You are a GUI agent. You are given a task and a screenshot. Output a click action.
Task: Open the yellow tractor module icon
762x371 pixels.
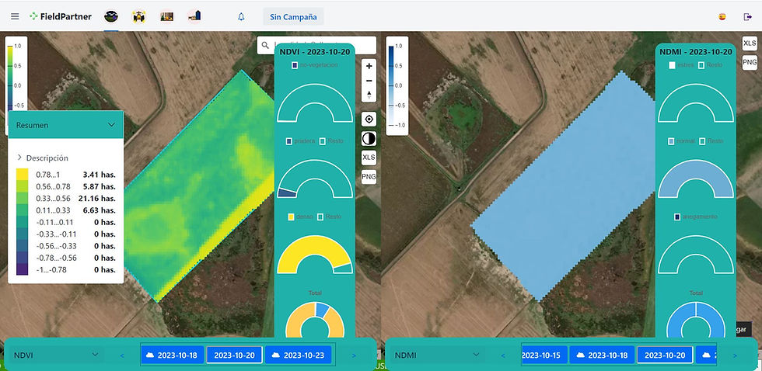tap(139, 16)
